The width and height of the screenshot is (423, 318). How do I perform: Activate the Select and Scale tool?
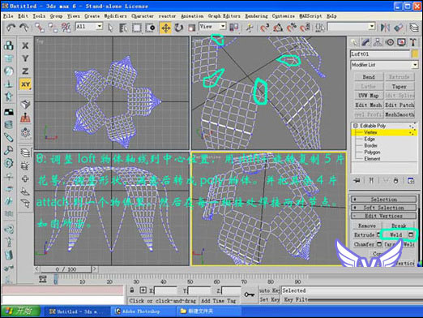point(192,28)
